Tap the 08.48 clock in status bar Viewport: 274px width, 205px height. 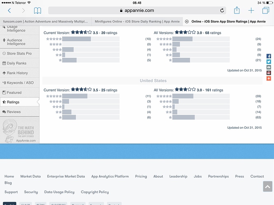137,3
